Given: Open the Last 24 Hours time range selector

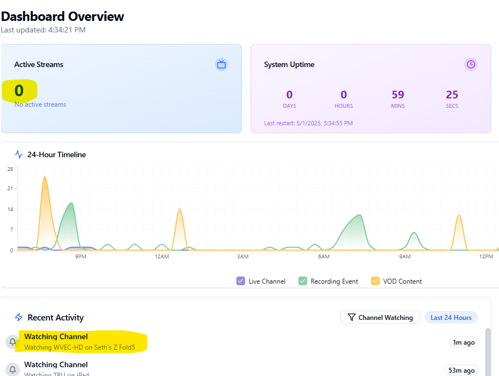Looking at the screenshot, I should (x=451, y=317).
